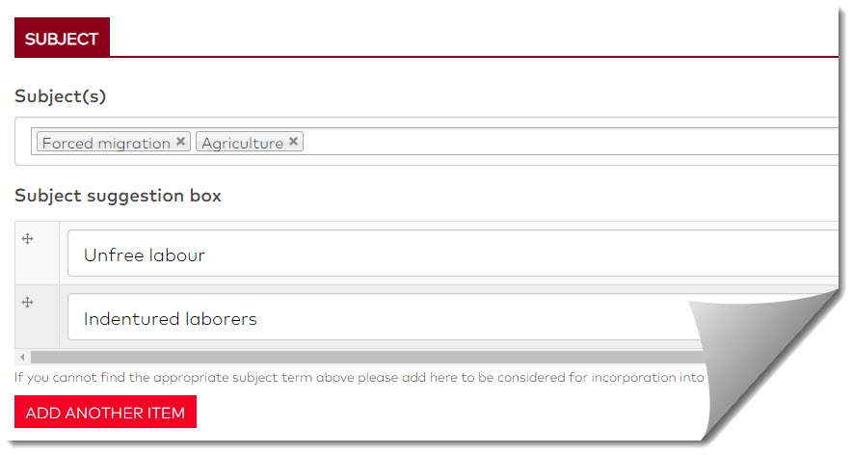The height and width of the screenshot is (455, 853).
Task: Open the SUBJECT tab
Action: coord(62,40)
